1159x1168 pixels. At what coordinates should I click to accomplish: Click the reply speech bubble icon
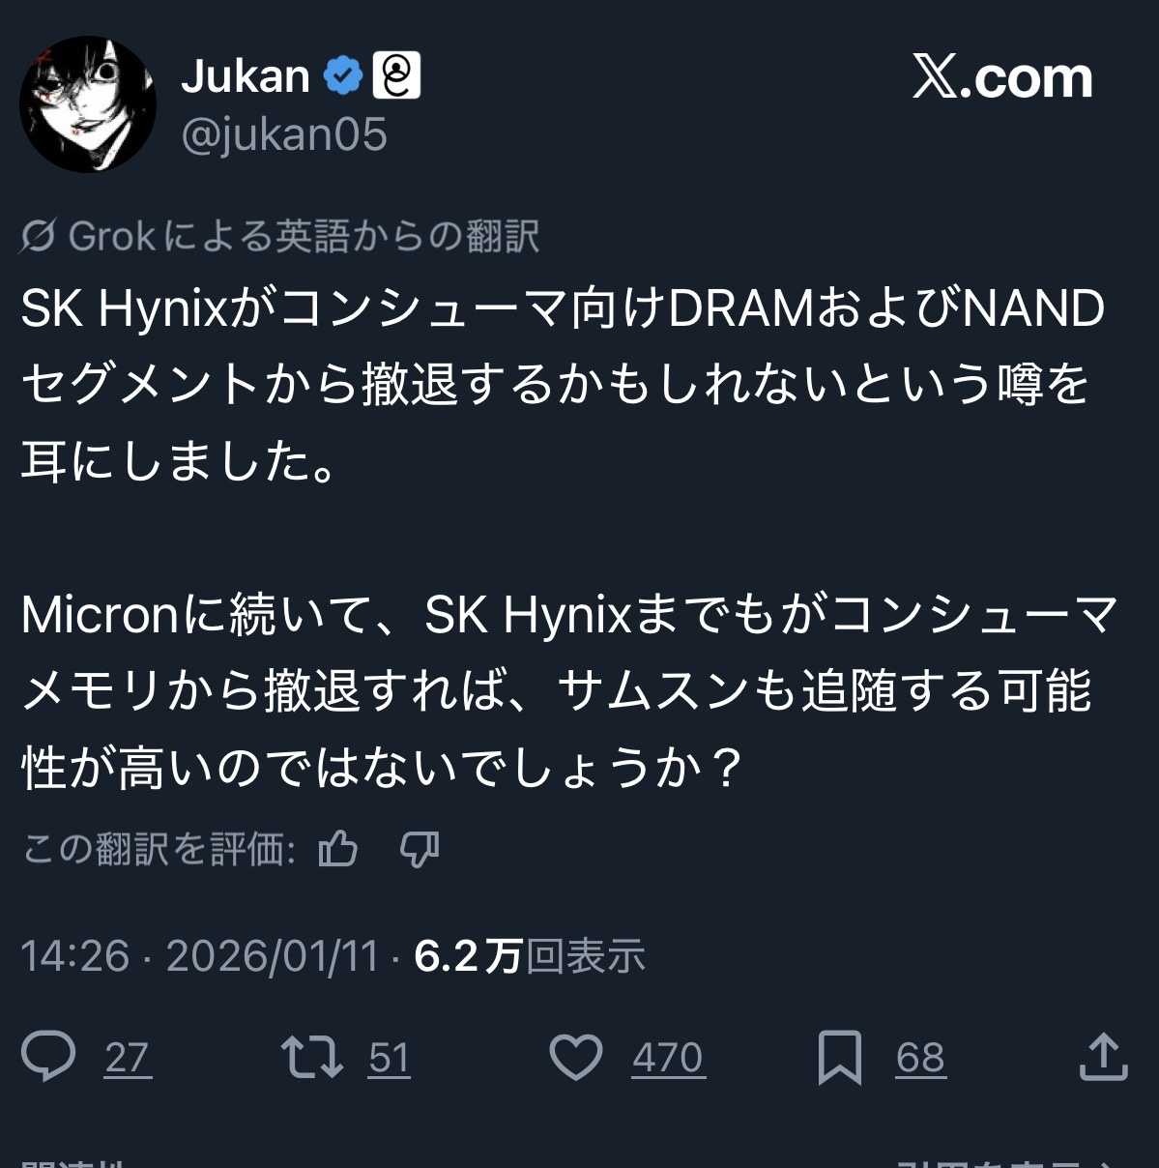point(48,1056)
